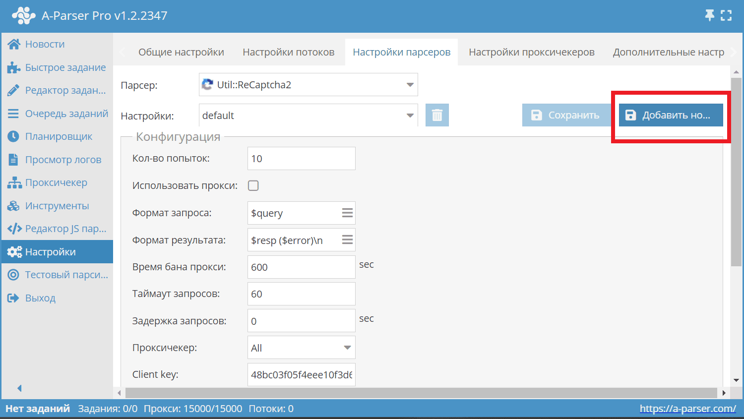Open template menu for Формат запроса

click(x=347, y=213)
